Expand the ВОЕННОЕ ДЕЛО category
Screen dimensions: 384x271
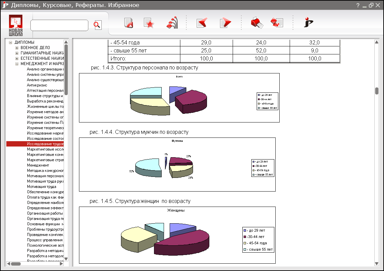[x=17, y=48]
